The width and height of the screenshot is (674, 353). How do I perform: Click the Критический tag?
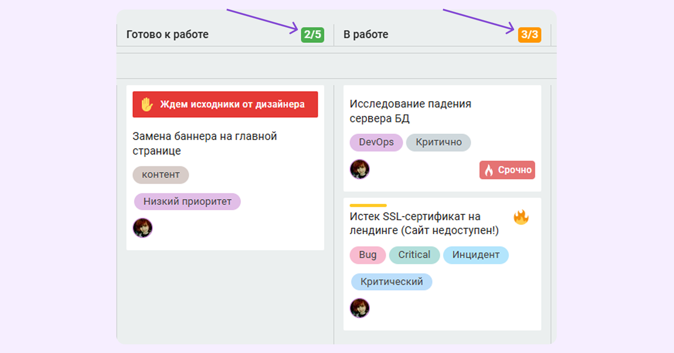(391, 281)
